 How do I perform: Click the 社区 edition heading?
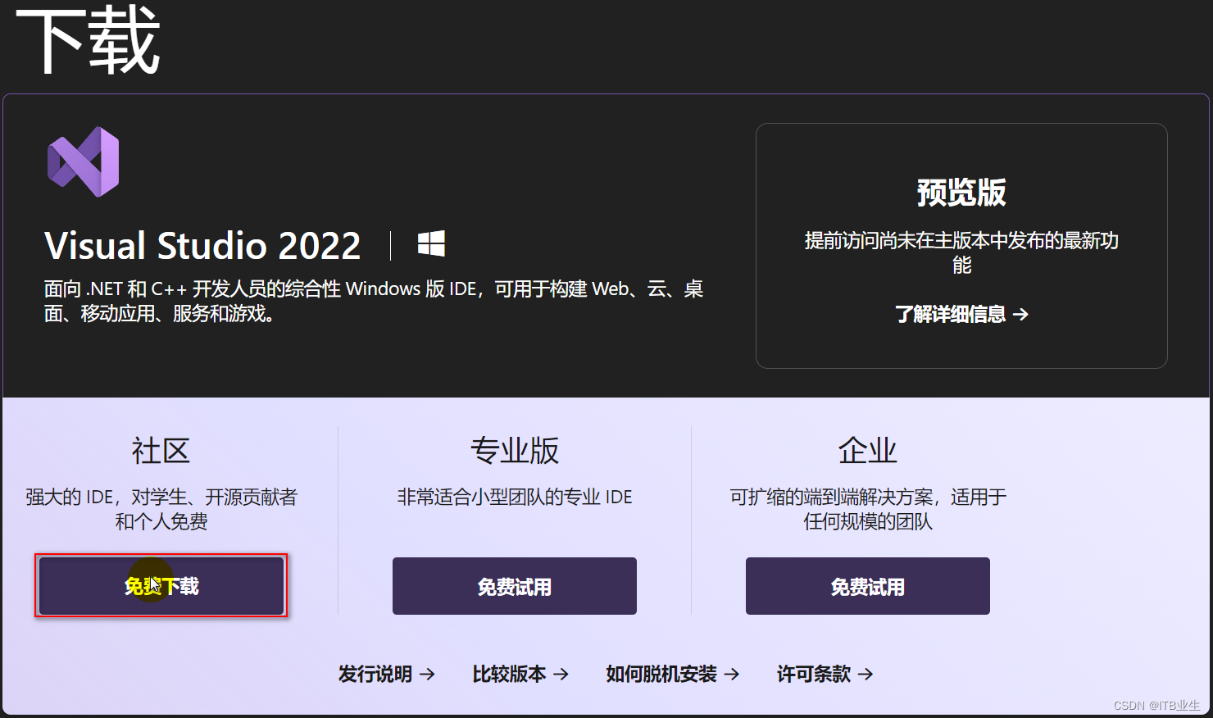click(161, 450)
